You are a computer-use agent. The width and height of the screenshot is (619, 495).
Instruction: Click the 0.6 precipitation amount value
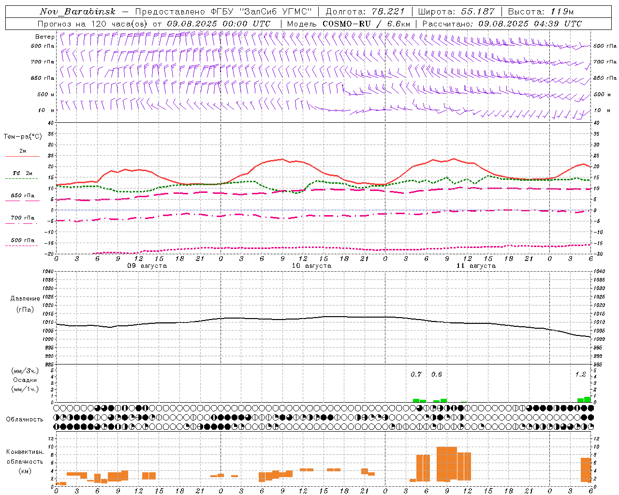(x=436, y=375)
